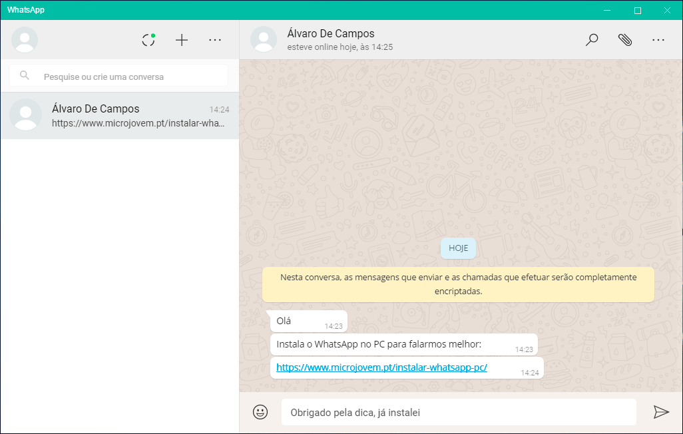The image size is (683, 434).
Task: Click the search magnifier in sidebar
Action: 25,75
